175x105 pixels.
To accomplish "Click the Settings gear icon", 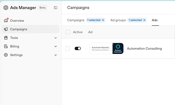I will click(6, 55).
